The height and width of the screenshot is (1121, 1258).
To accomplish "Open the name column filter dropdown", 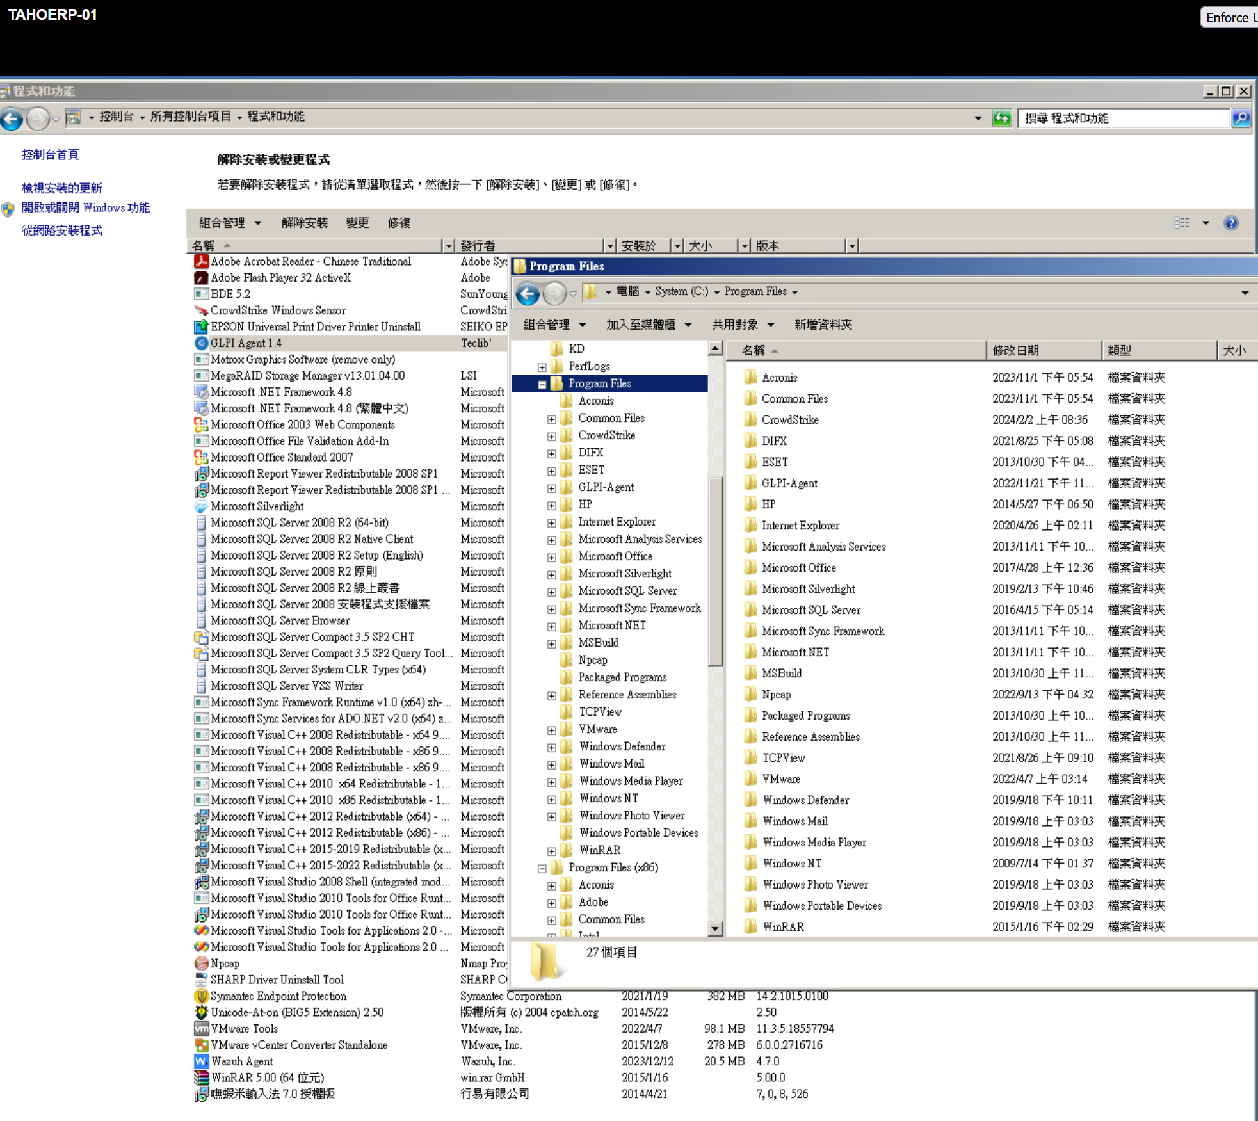I will [448, 246].
